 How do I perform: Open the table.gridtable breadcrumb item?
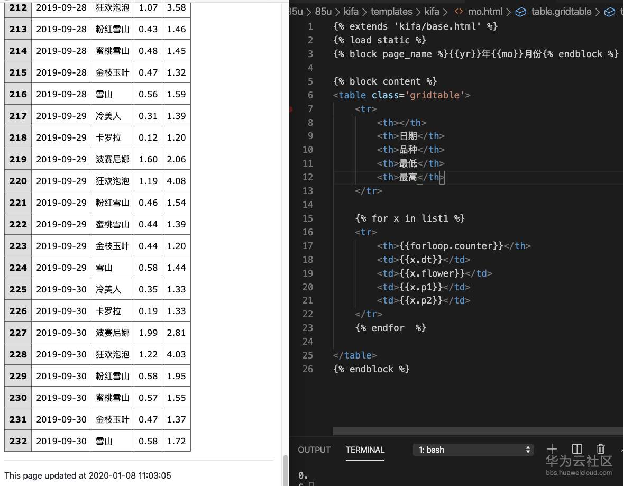[x=561, y=12]
